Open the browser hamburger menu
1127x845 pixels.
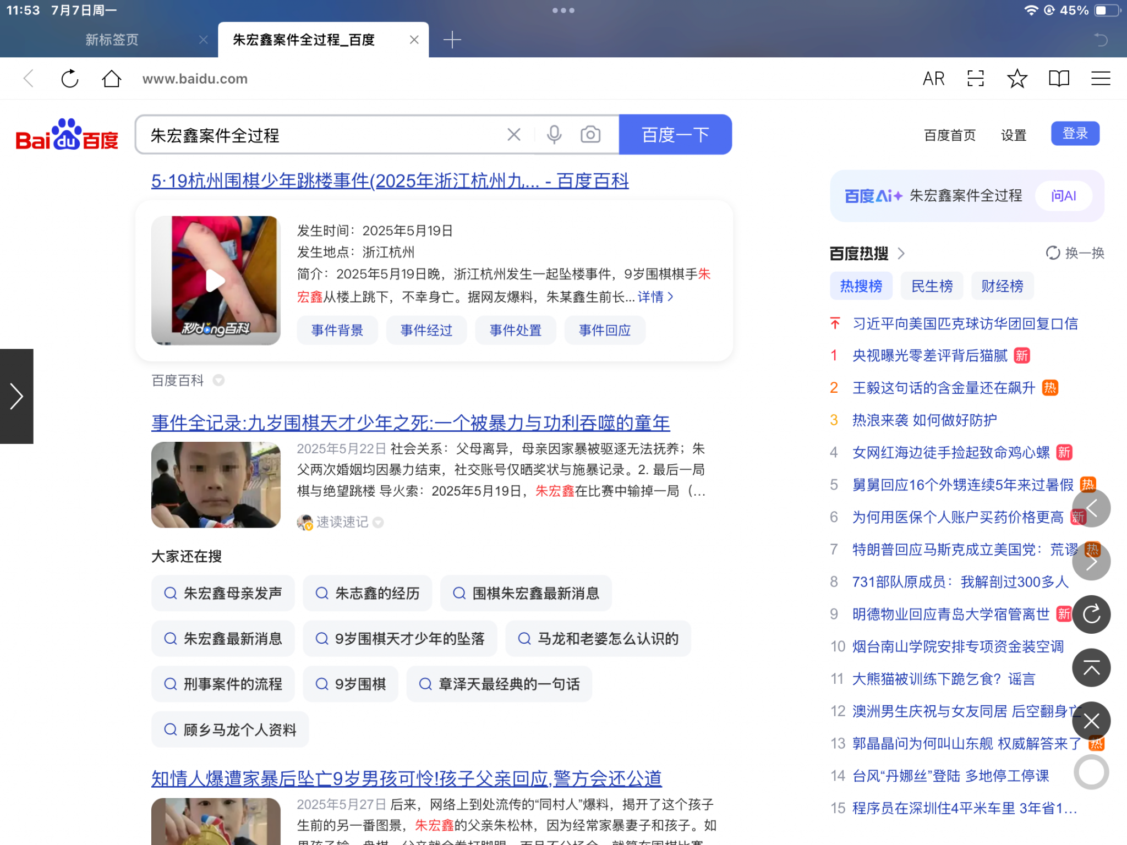pyautogui.click(x=1101, y=79)
